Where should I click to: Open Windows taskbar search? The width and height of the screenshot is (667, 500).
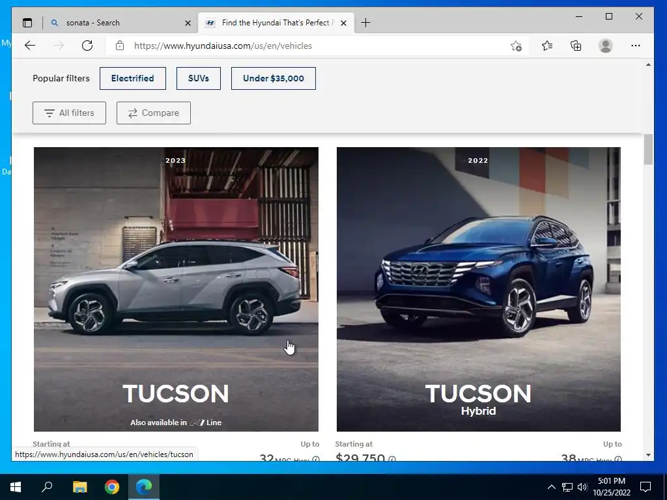pos(47,487)
